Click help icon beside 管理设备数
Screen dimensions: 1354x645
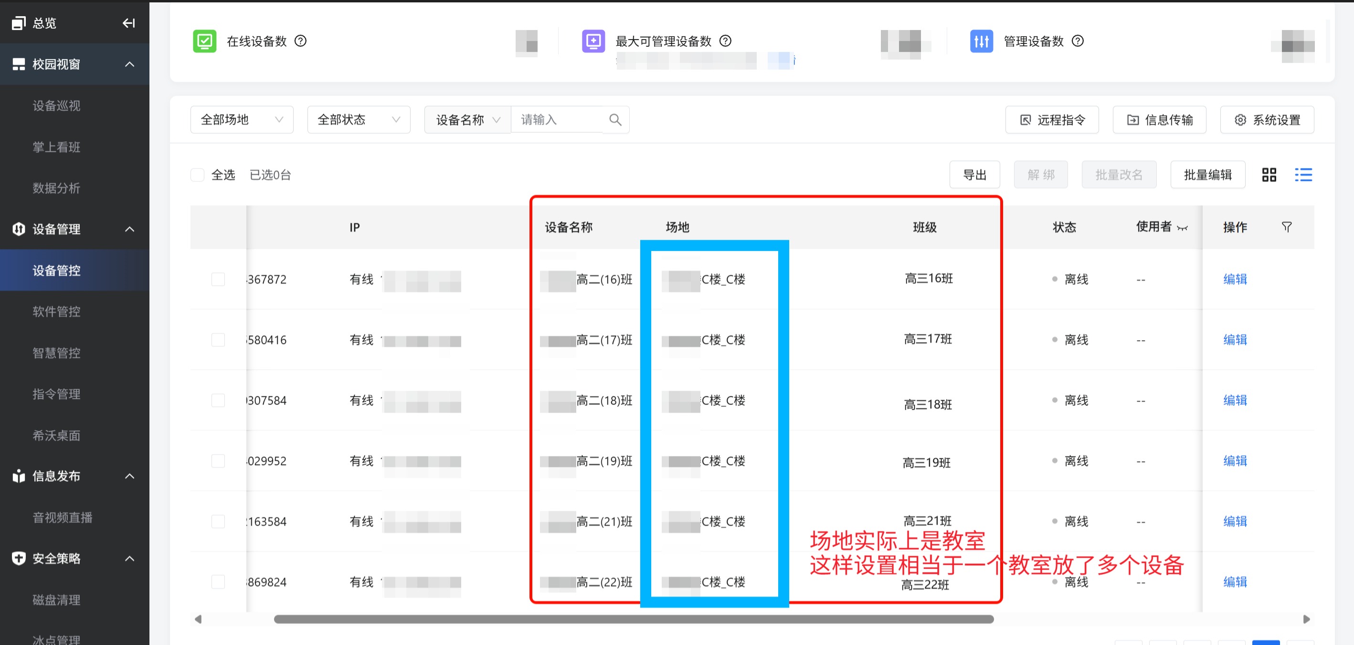(1078, 41)
